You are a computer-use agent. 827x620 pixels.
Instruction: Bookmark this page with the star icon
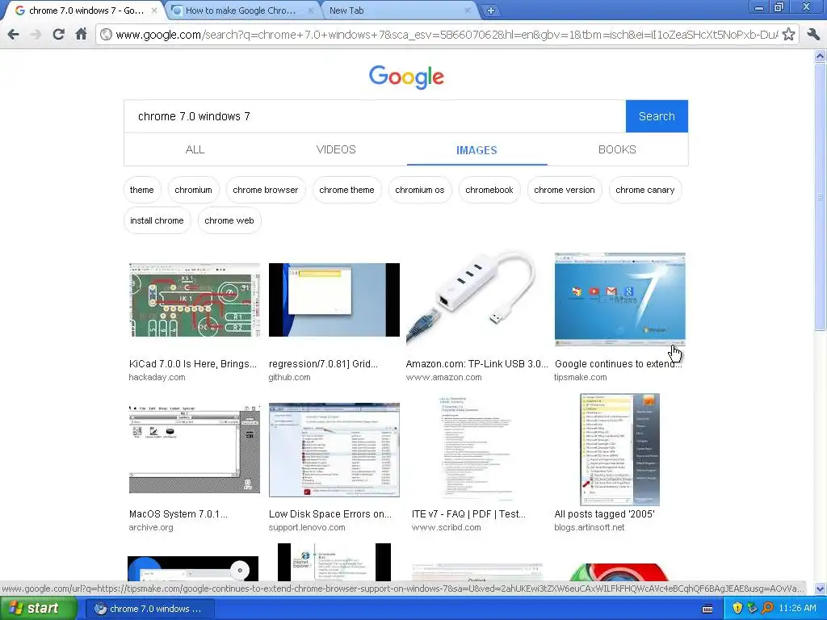[788, 35]
